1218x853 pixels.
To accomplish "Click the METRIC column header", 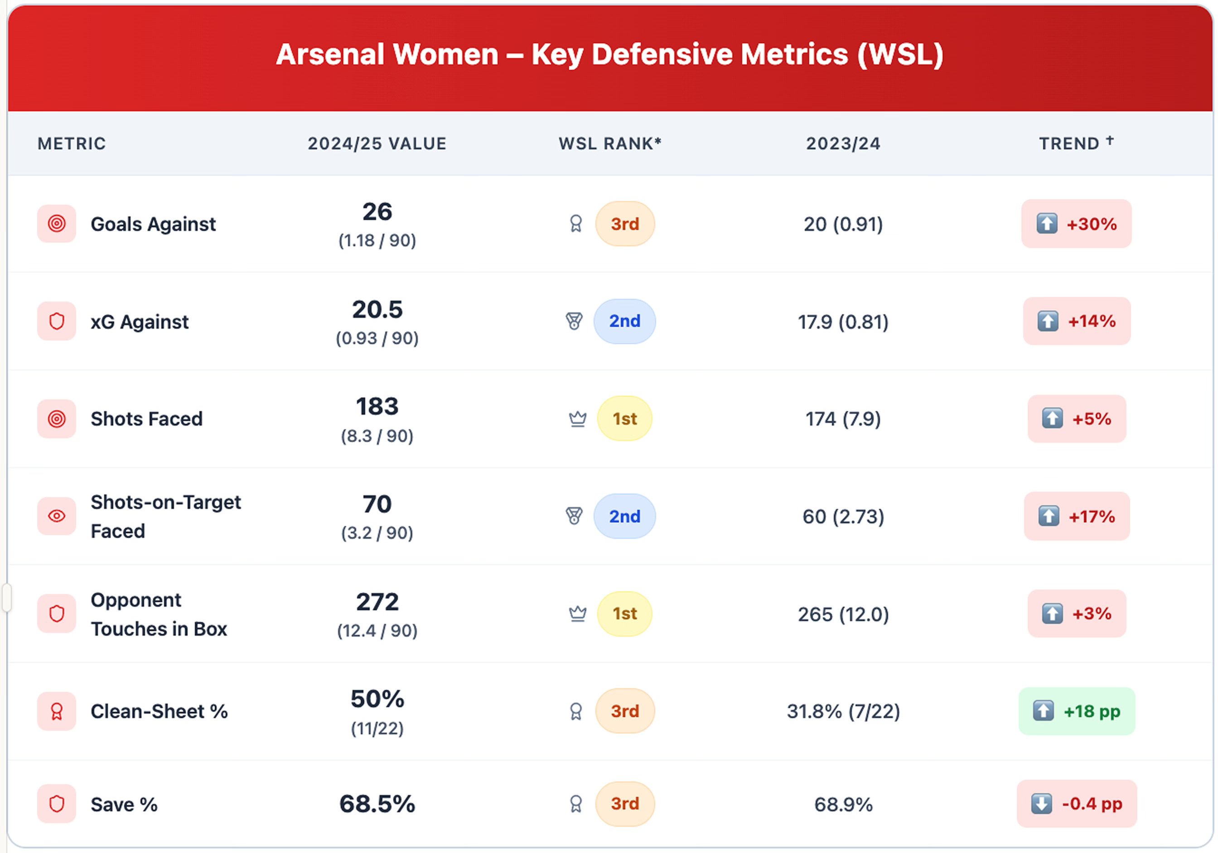I will pyautogui.click(x=72, y=144).
